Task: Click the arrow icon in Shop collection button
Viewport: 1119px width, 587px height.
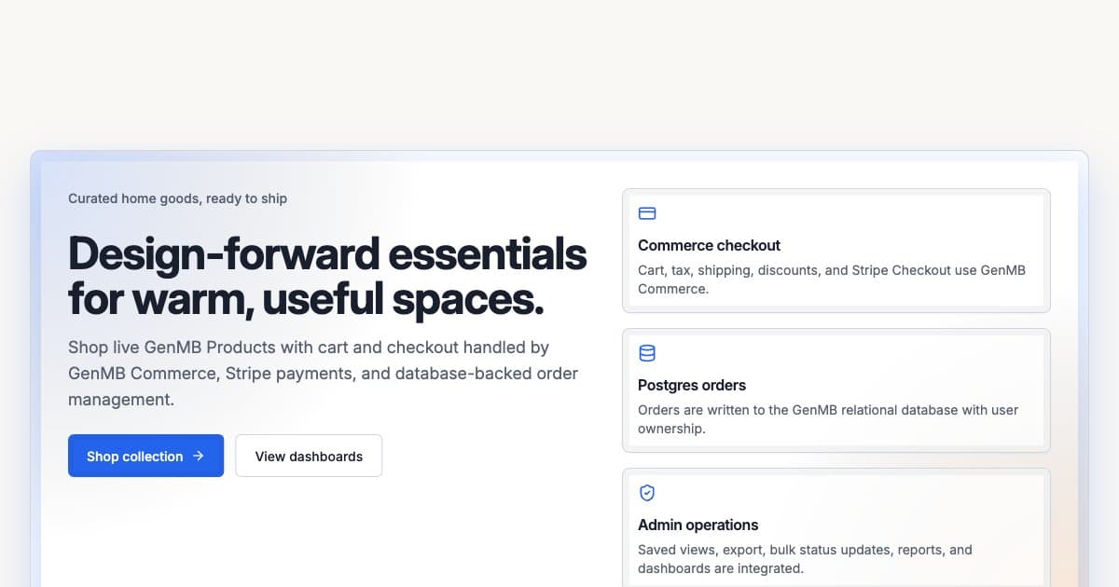Action: pyautogui.click(x=198, y=456)
